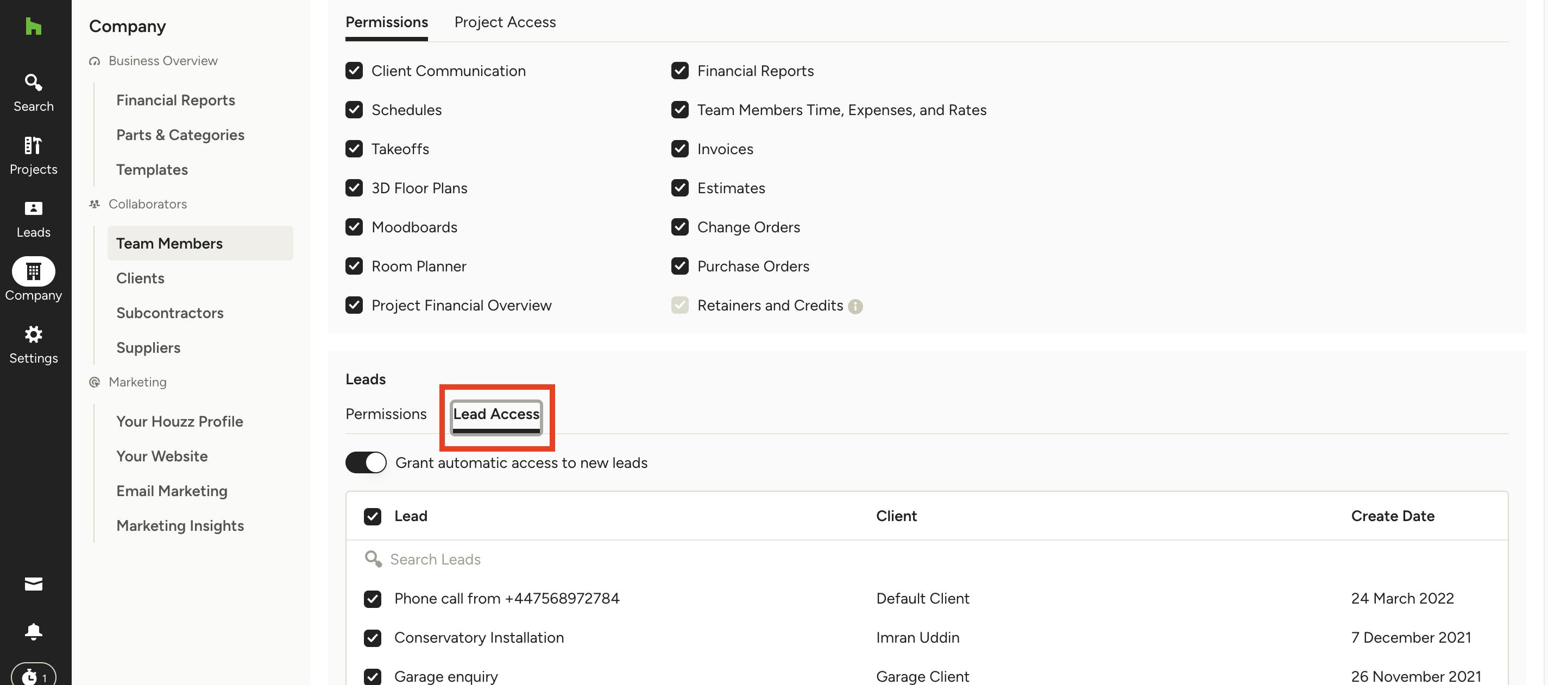Screen dimensions: 1548x685
Task: Open Search from the sidebar
Action: click(34, 93)
